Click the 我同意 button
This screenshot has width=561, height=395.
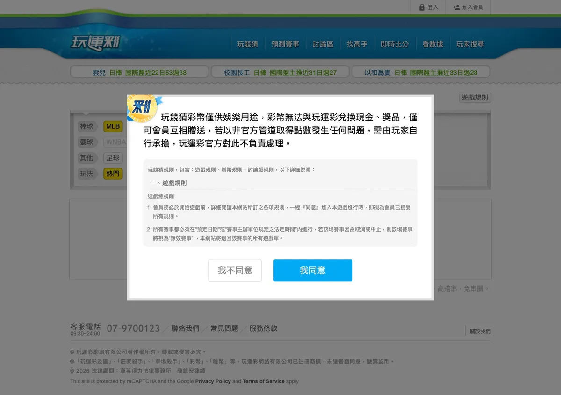[x=313, y=271]
